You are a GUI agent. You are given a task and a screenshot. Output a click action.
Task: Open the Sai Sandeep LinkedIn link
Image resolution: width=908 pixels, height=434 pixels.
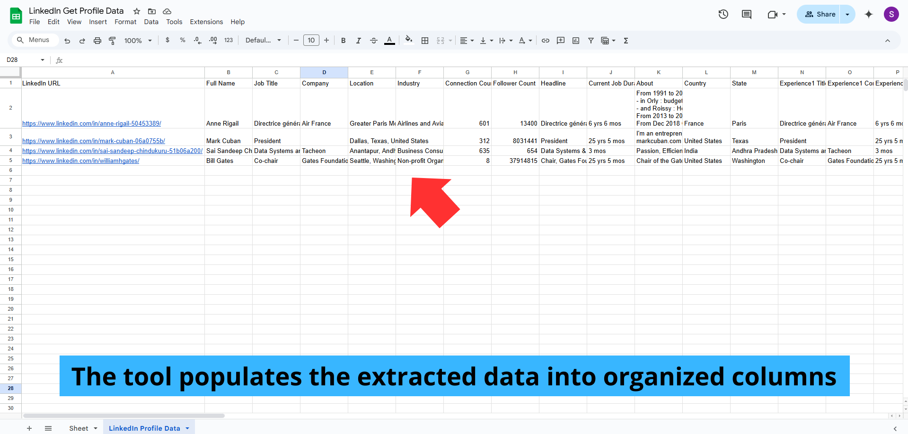[113, 151]
